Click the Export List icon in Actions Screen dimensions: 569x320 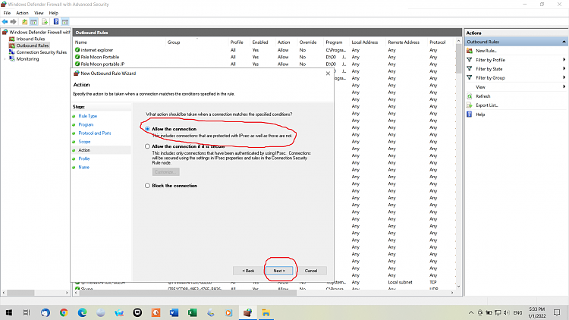(469, 105)
